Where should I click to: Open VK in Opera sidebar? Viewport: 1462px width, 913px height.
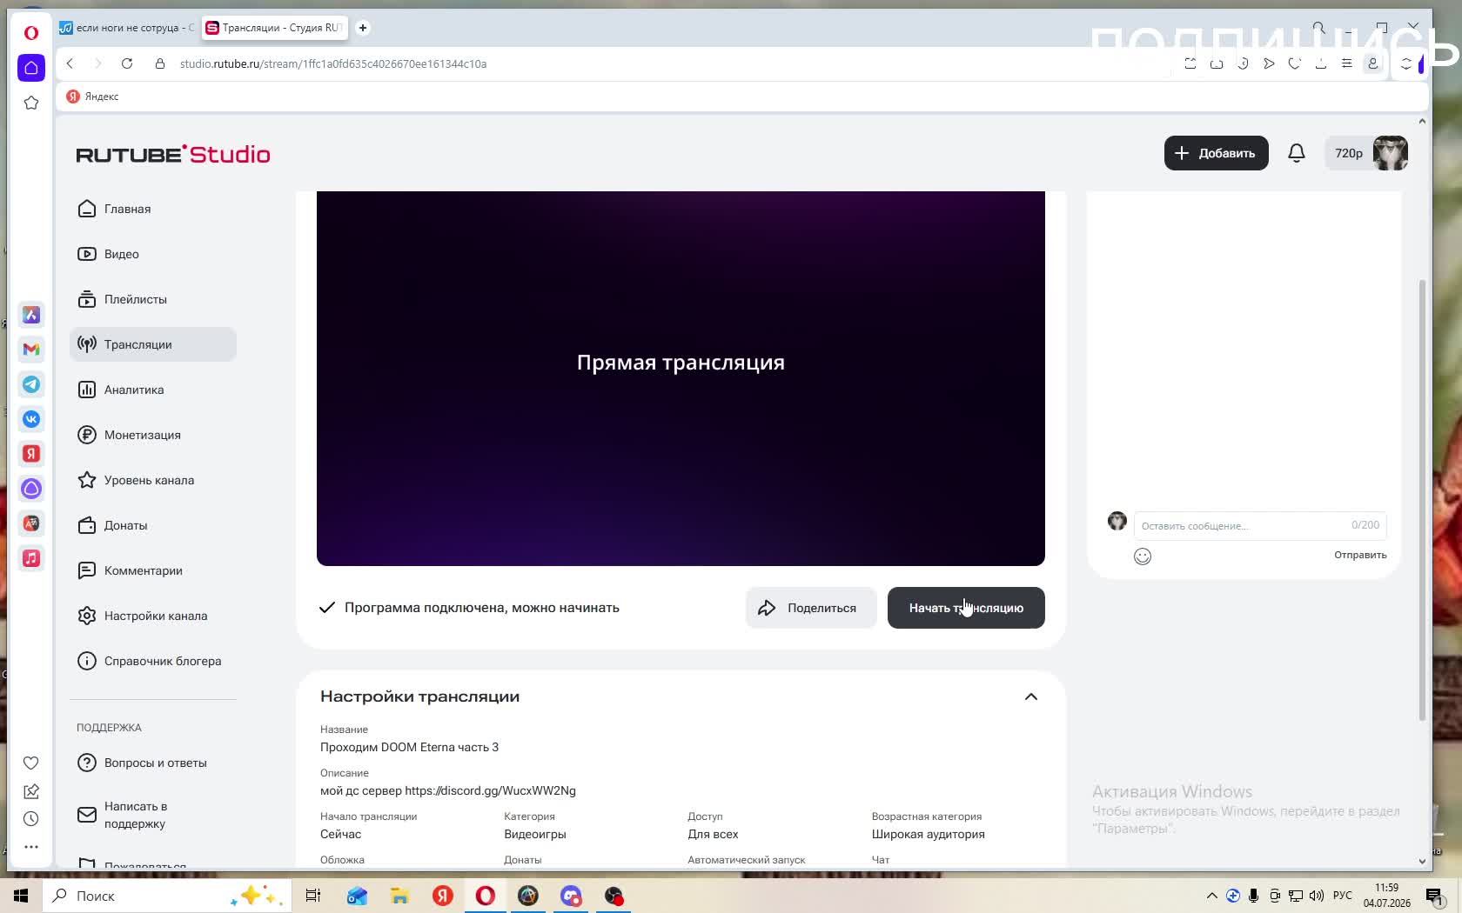click(x=31, y=418)
